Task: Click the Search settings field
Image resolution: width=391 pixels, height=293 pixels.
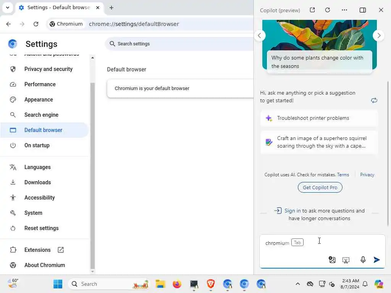Action: [179, 44]
